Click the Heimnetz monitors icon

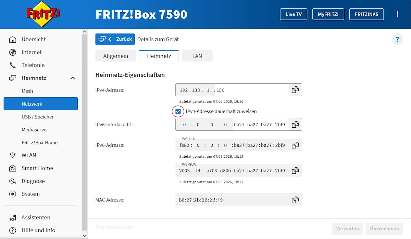point(13,78)
